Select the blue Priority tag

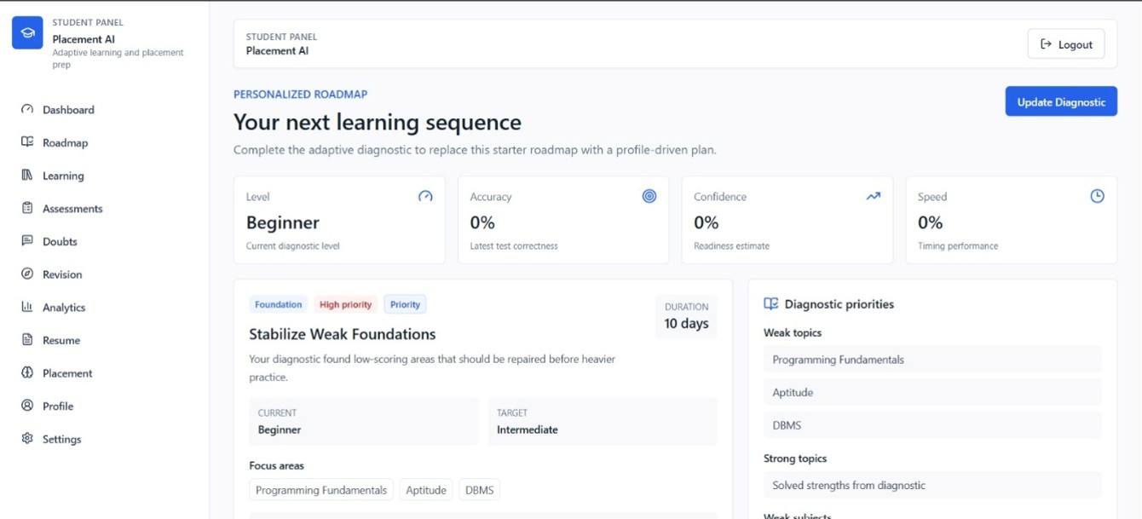[x=405, y=304]
